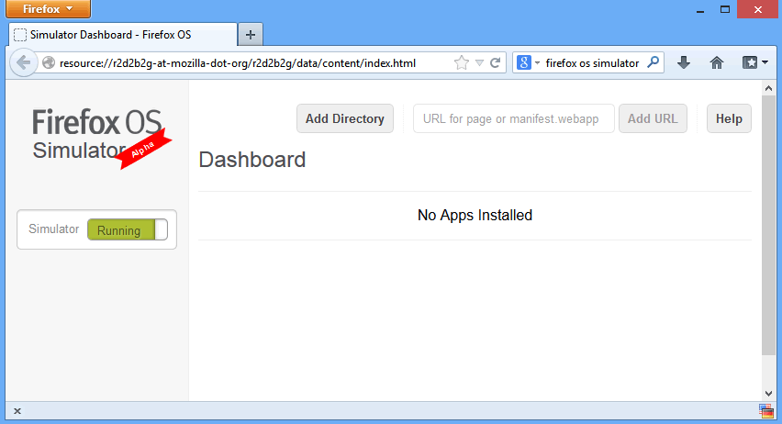
Task: Open the Google search engine selector
Action: point(528,62)
